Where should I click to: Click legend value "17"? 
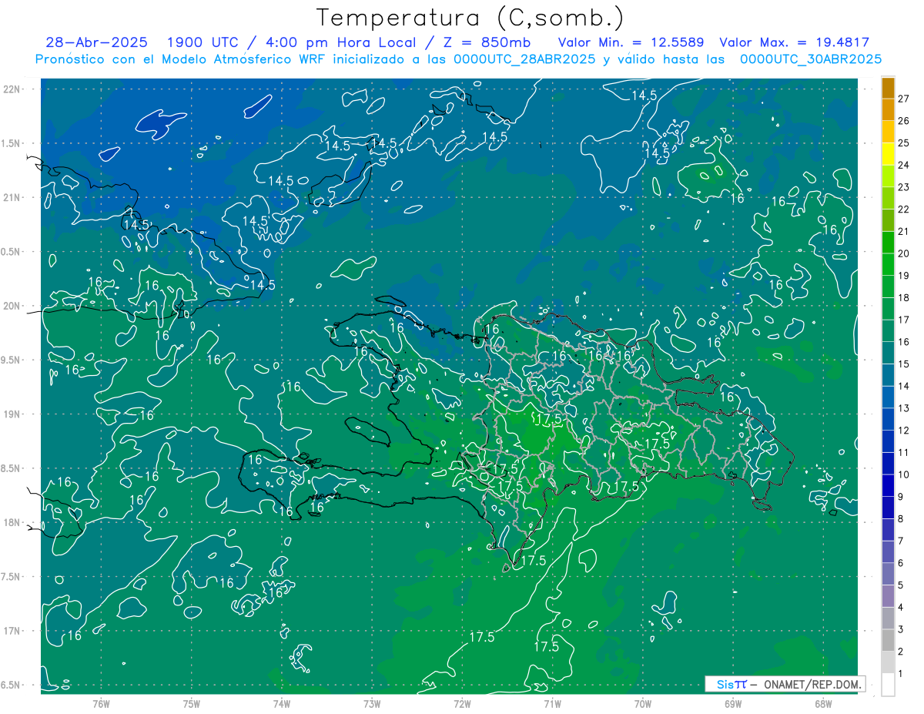(x=904, y=320)
